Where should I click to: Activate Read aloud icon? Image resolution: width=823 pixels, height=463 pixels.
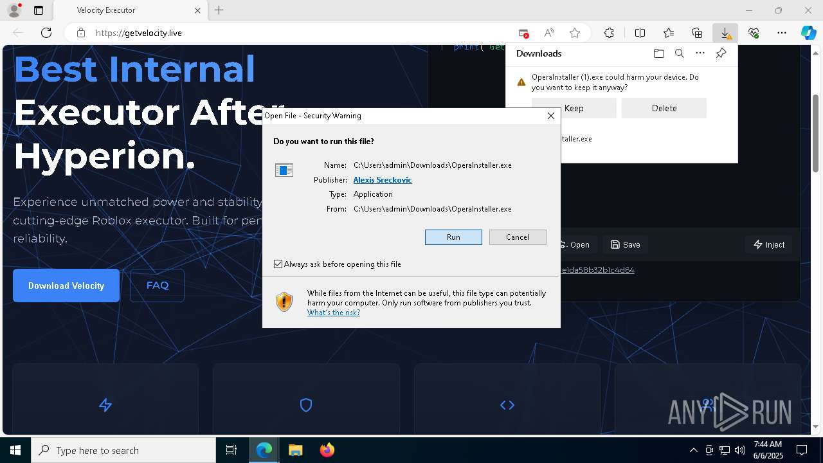tap(549, 33)
